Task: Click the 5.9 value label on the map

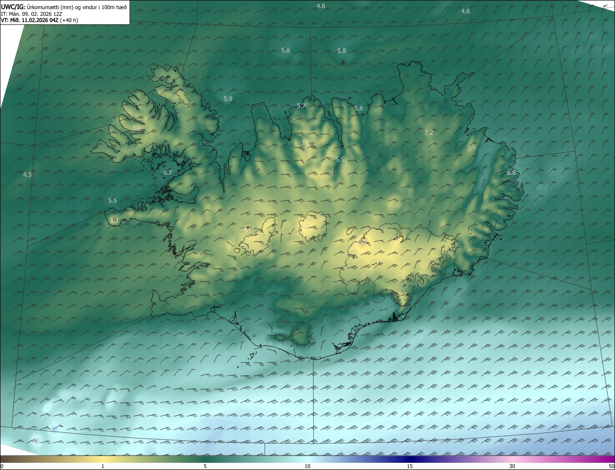Action: (x=228, y=99)
